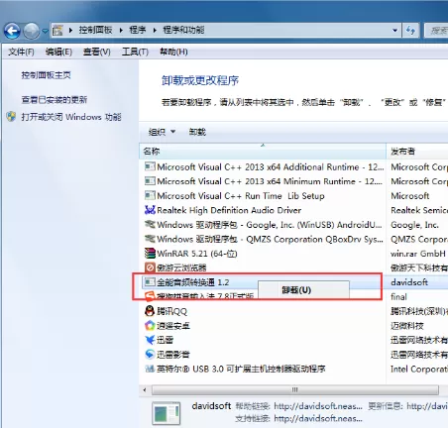This screenshot has height=428, width=448.
Task: Select 迅雷影音 entry text
Action: (173, 355)
